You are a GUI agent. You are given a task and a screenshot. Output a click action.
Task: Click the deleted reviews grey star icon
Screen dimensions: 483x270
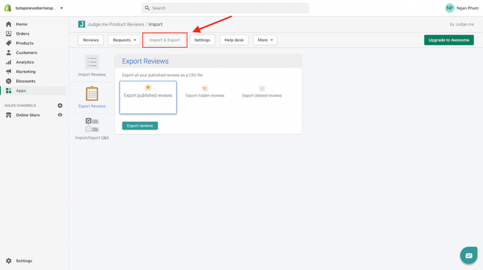pyautogui.click(x=262, y=88)
